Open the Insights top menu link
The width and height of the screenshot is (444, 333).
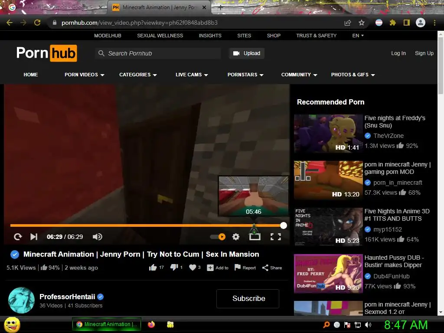(210, 36)
